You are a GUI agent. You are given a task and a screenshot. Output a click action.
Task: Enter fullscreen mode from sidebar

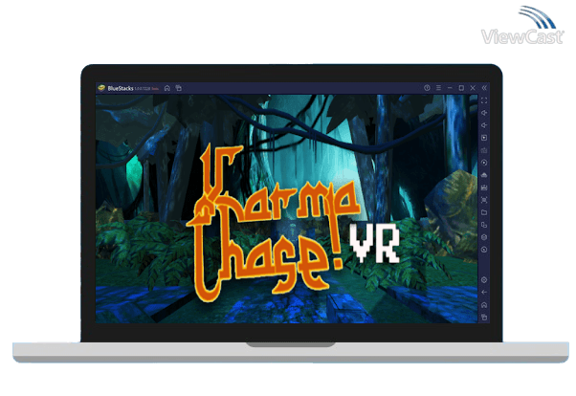click(x=484, y=100)
